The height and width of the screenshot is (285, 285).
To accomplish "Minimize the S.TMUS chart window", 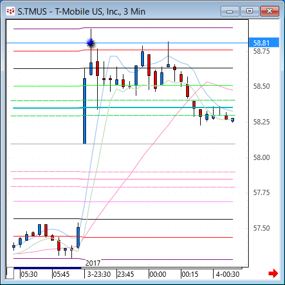I will click(230, 11).
